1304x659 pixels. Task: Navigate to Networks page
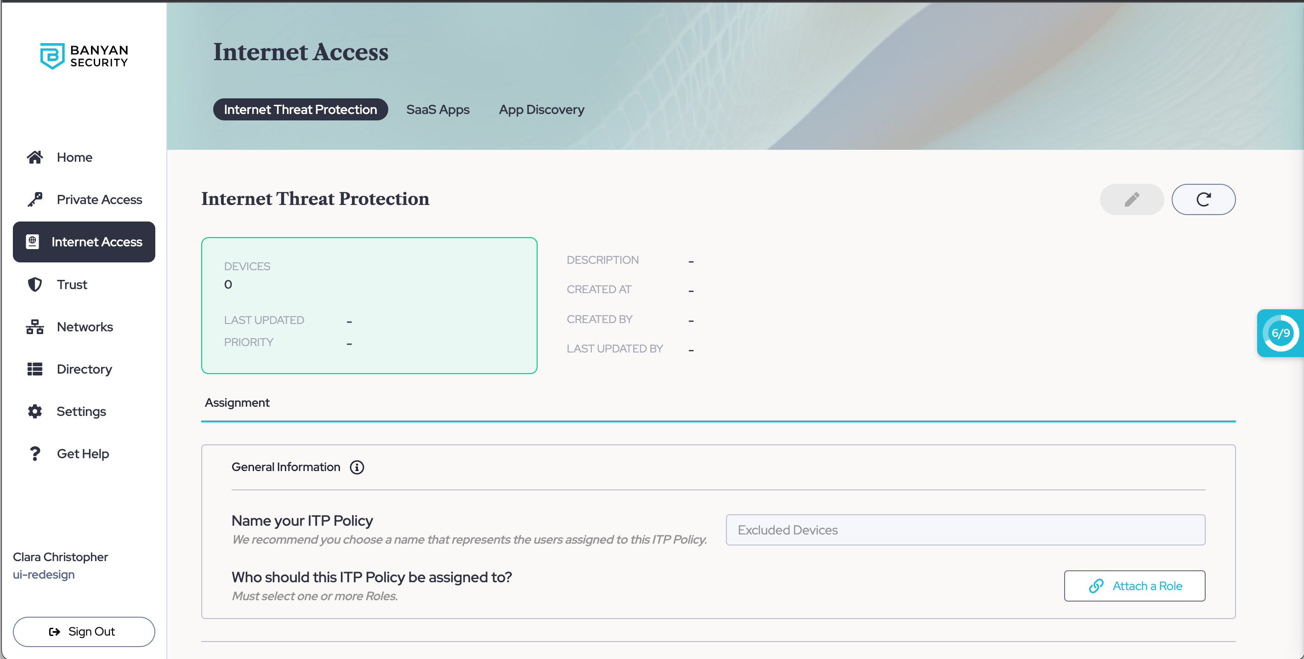(x=85, y=327)
